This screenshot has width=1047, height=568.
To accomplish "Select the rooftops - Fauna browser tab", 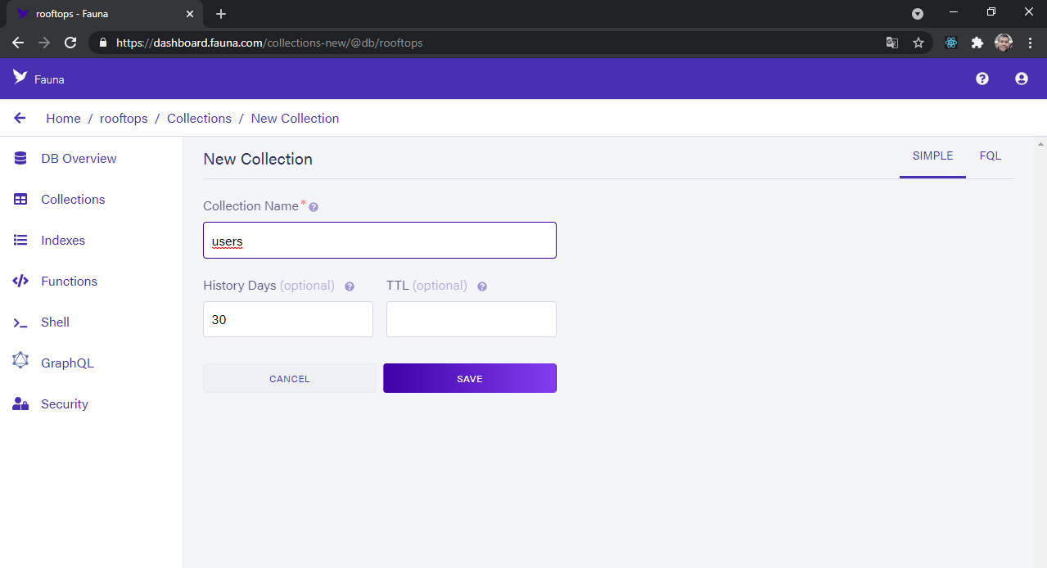I will pos(105,14).
